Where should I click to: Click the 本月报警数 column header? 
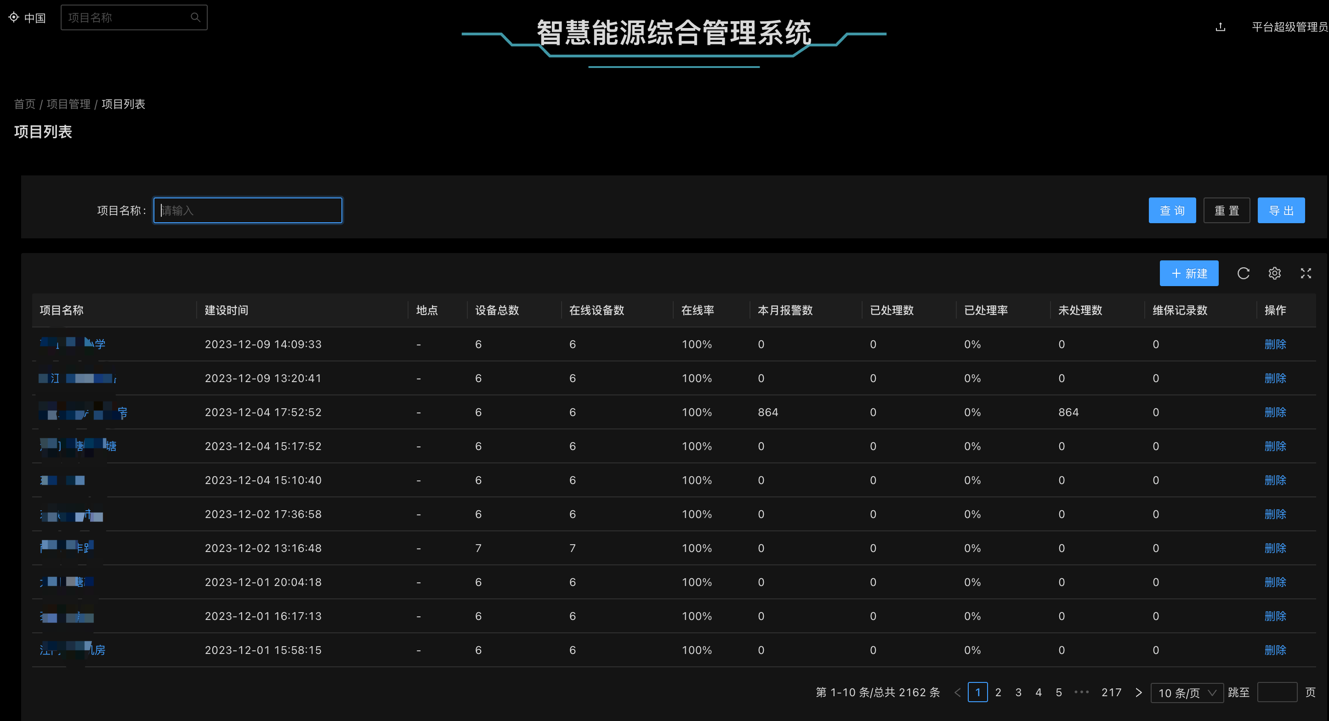785,310
